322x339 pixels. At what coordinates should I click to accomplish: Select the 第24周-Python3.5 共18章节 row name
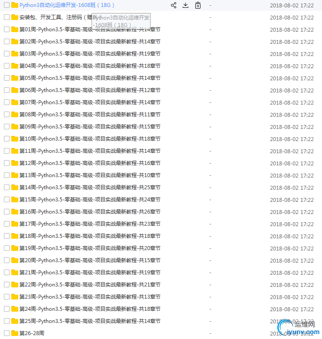pos(90,309)
